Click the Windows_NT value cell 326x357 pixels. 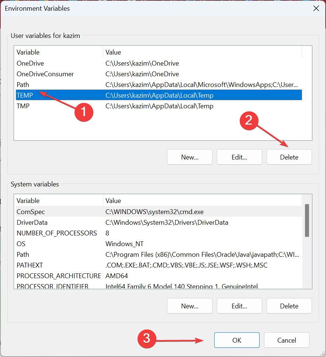(x=124, y=244)
